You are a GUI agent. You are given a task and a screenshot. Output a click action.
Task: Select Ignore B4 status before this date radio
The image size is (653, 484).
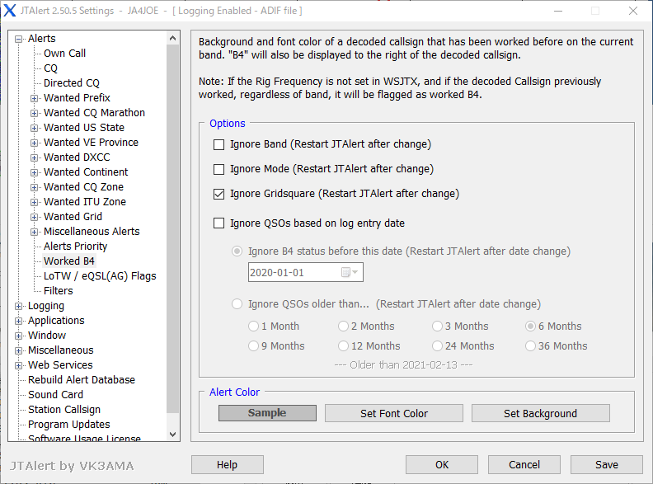pos(237,251)
